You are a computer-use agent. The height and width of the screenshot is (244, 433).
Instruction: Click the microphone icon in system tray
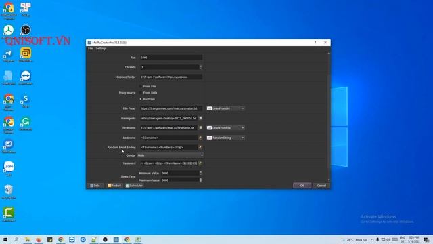coord(378,239)
